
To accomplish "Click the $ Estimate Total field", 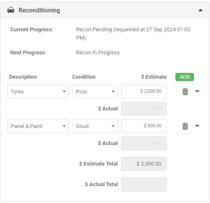I will click(x=144, y=164).
